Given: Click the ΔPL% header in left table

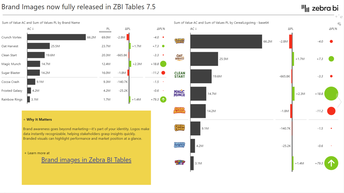Looking at the screenshot, I should (161, 29).
